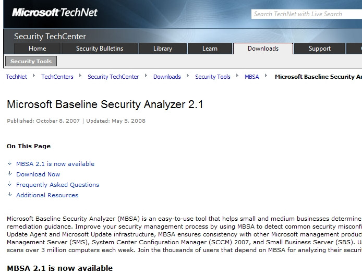362x274 pixels.
Task: Open the Frequently Asked Questions link
Action: 57,185
